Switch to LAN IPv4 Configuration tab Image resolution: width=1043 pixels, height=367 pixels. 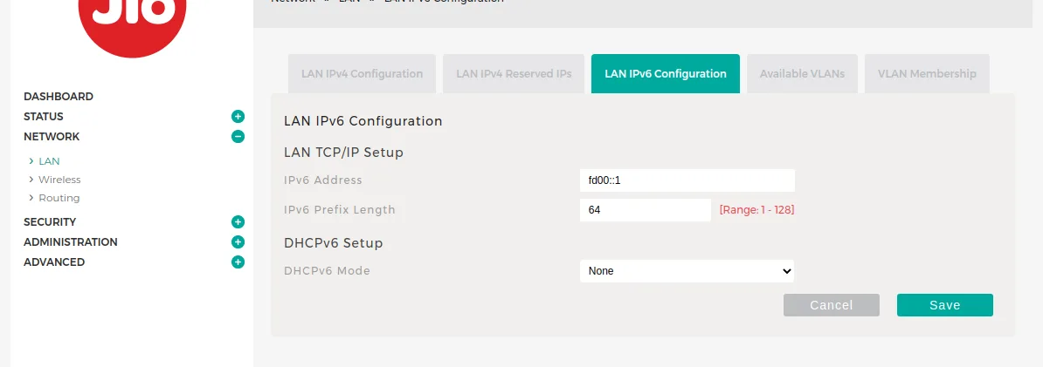pos(362,74)
